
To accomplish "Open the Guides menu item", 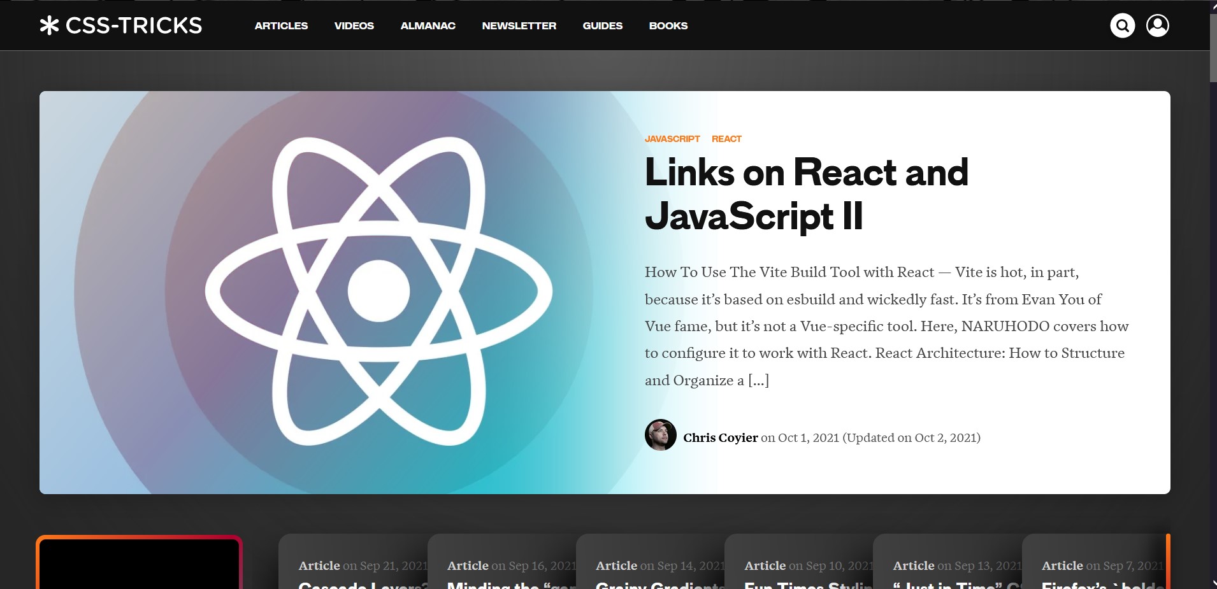I will point(602,25).
